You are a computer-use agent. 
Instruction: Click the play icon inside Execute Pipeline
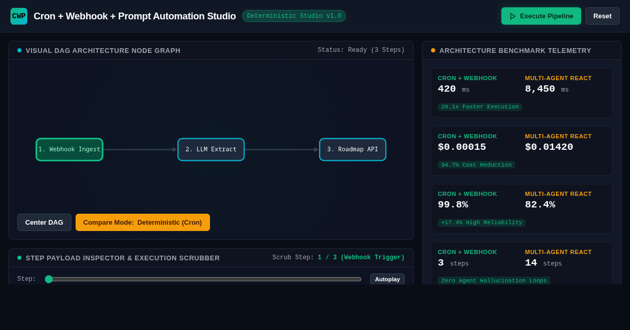tap(513, 16)
